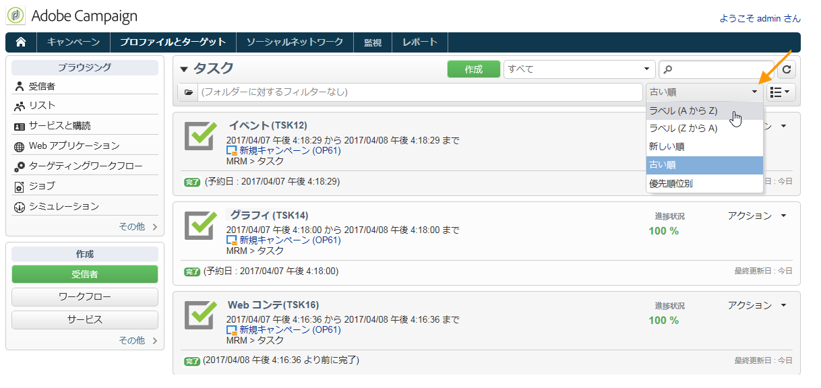Click the サービスと購読 card icon
Image resolution: width=821 pixels, height=388 pixels.
(19, 126)
